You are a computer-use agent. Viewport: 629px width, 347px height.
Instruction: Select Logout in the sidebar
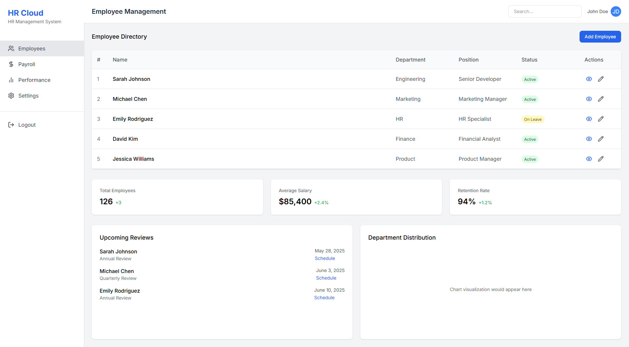pyautogui.click(x=42, y=125)
